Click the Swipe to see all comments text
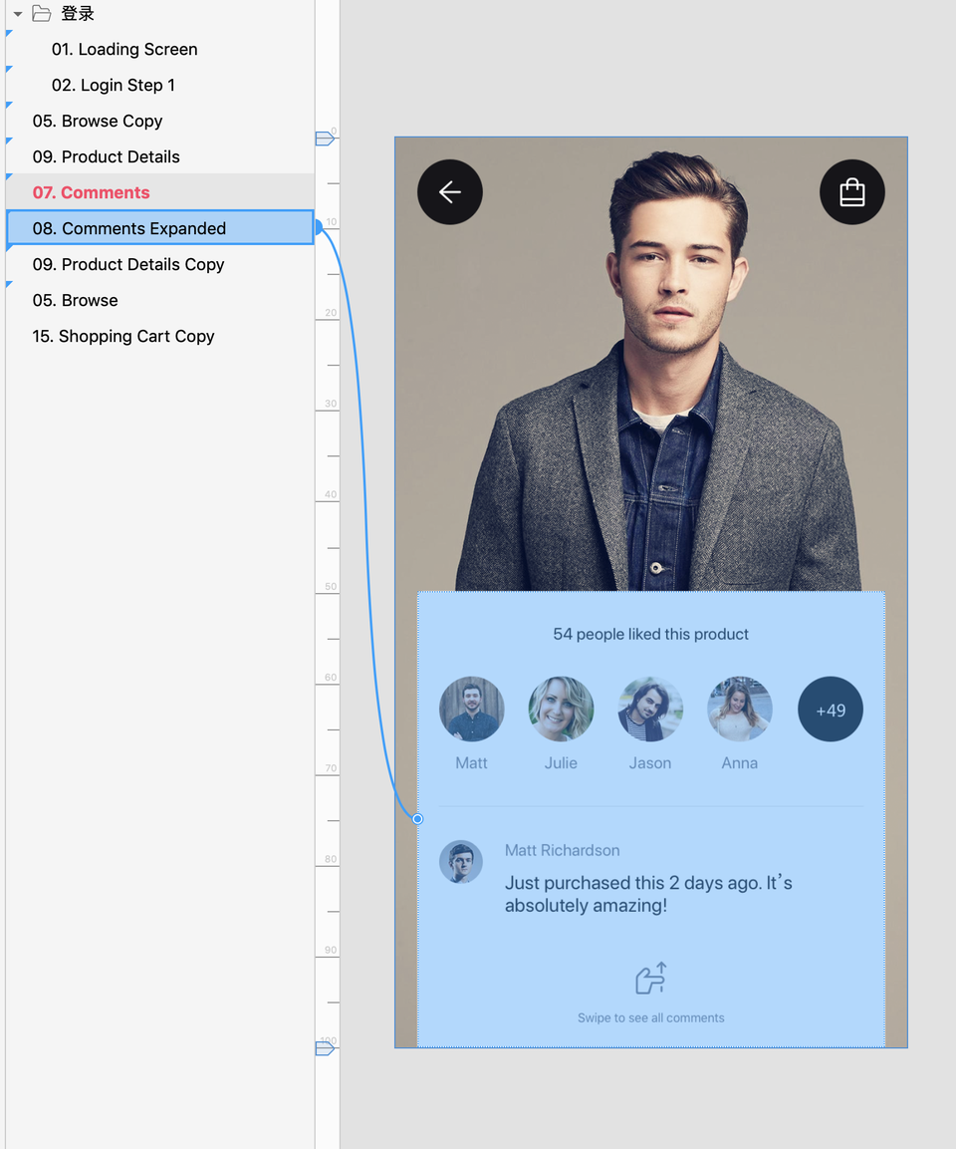This screenshot has width=956, height=1149. (x=651, y=1018)
